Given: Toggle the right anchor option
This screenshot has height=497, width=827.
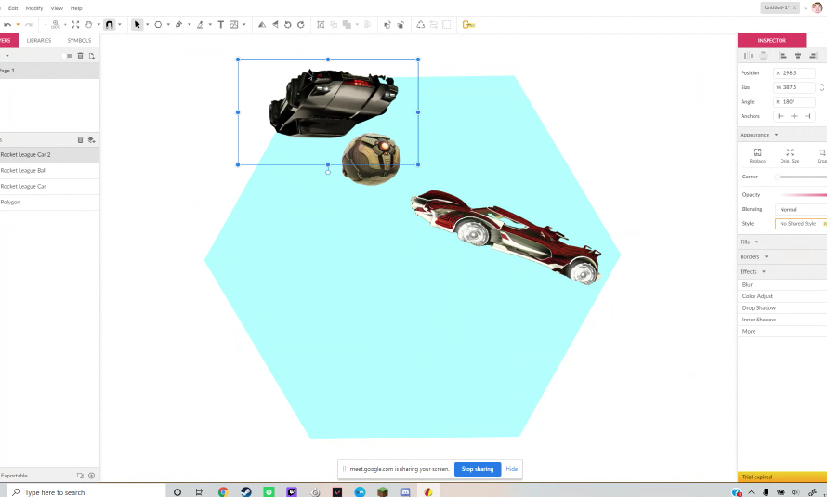Looking at the screenshot, I should 807,116.
